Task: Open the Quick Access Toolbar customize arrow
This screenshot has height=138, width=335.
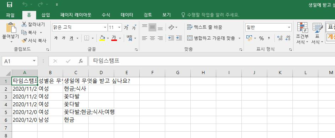Action: click(x=57, y=5)
